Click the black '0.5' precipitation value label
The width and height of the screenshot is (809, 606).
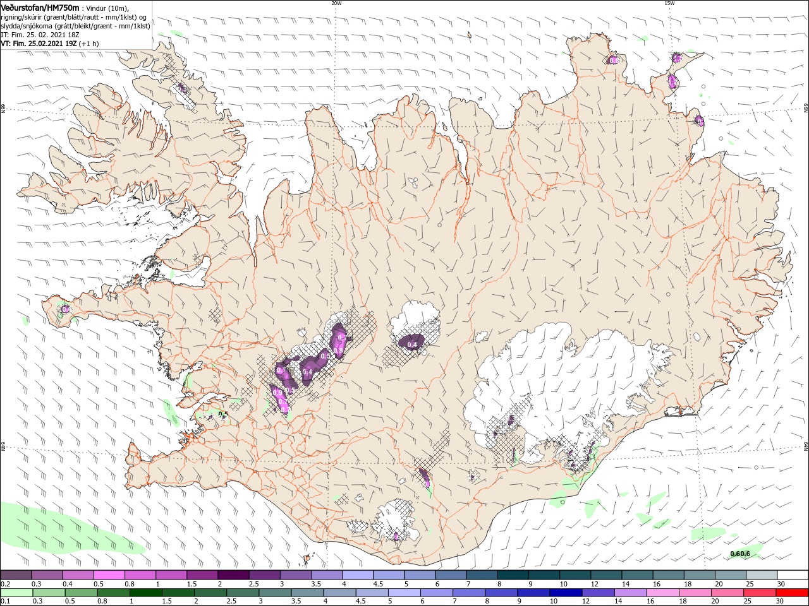222,414
